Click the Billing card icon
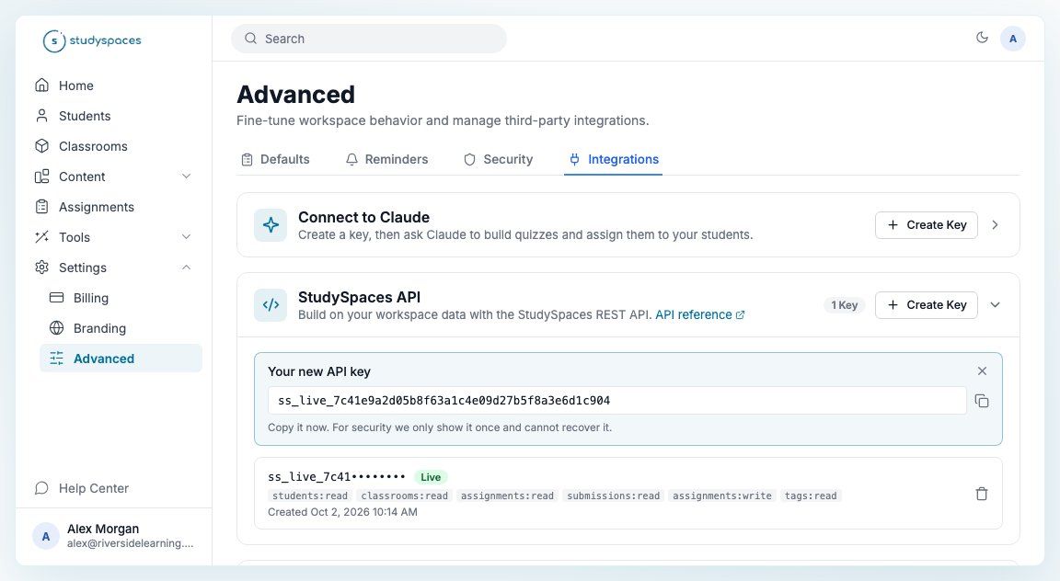 tap(57, 298)
